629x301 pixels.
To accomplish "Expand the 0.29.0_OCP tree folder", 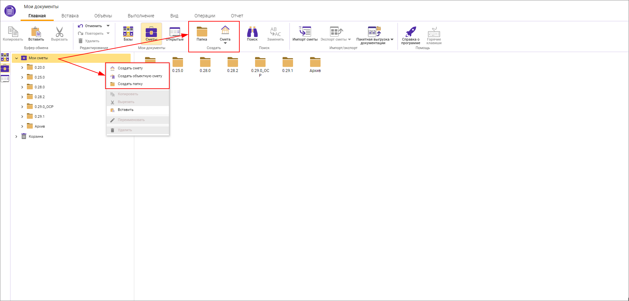I will (22, 107).
